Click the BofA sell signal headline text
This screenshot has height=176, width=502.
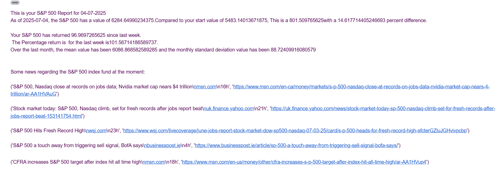78,145
